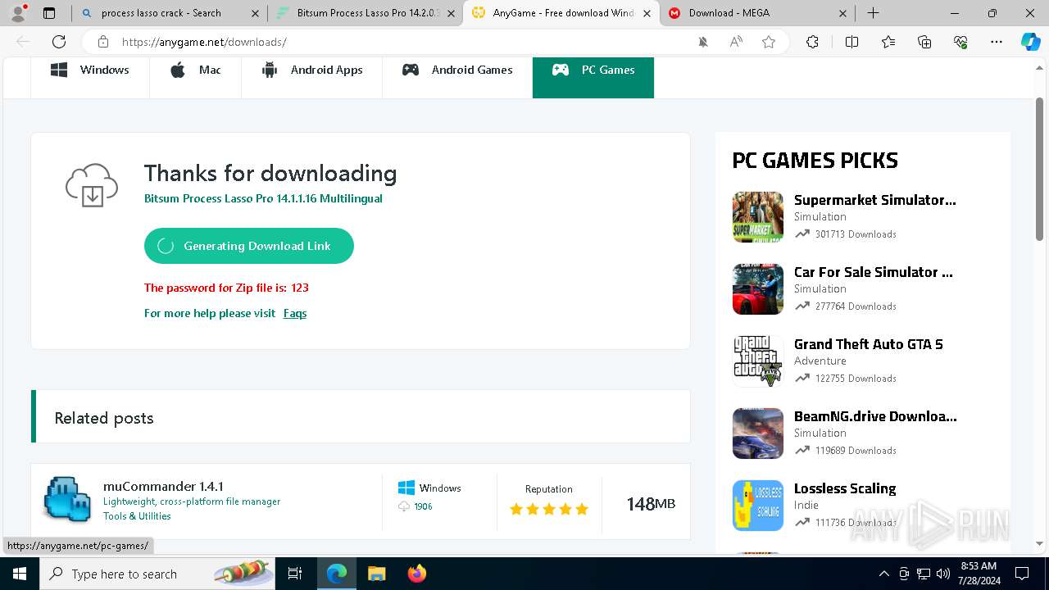Click the taskbar search box
1049x590 pixels.
157,574
